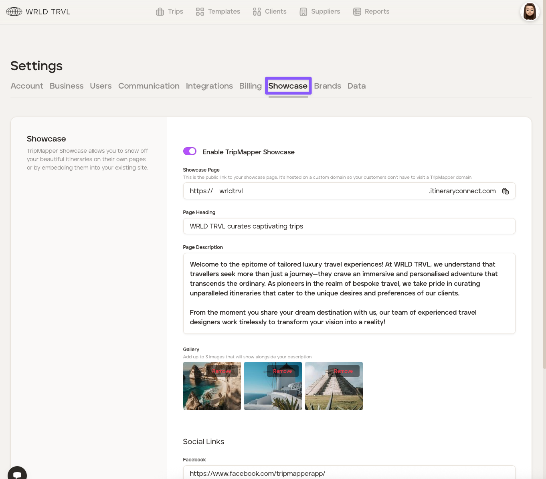Go to the Billing settings tab

250,86
